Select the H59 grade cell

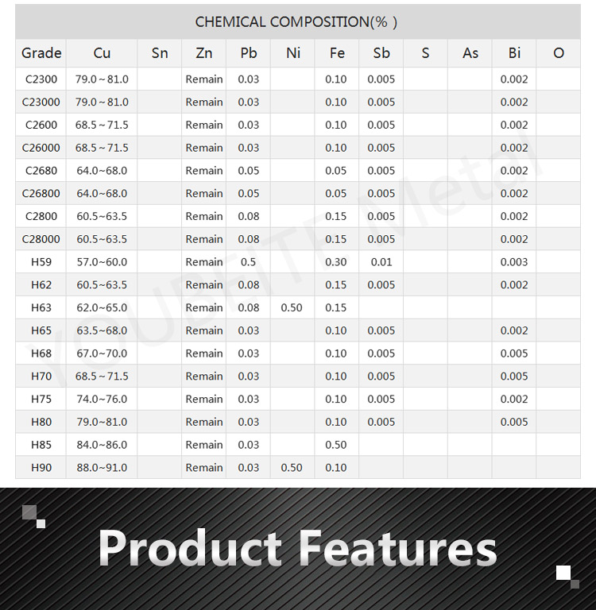click(41, 262)
